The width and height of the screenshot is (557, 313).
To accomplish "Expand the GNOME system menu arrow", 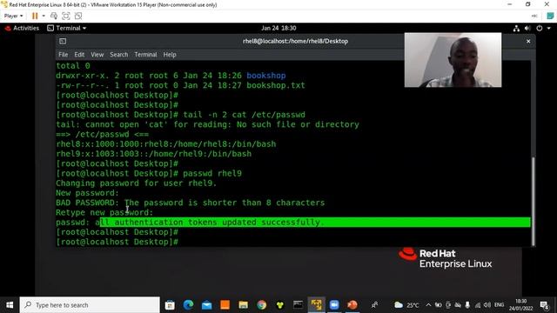I will [x=549, y=29].
